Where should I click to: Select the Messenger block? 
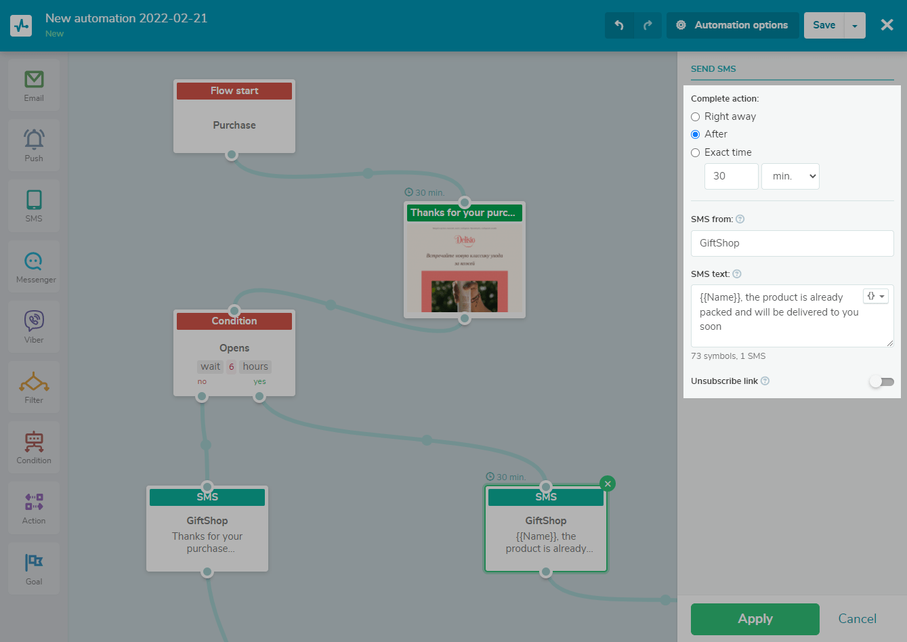tap(33, 265)
